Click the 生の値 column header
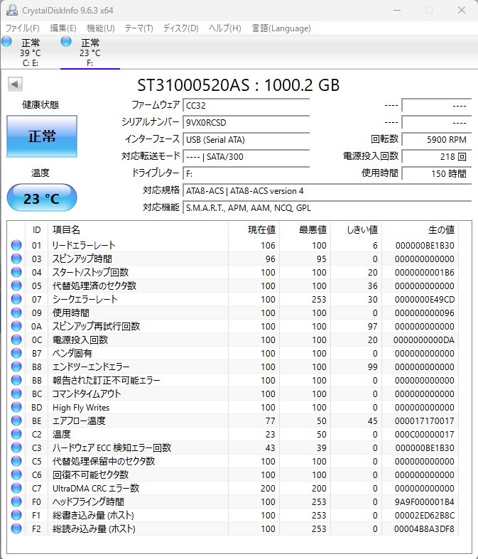The image size is (478, 559). (x=420, y=230)
